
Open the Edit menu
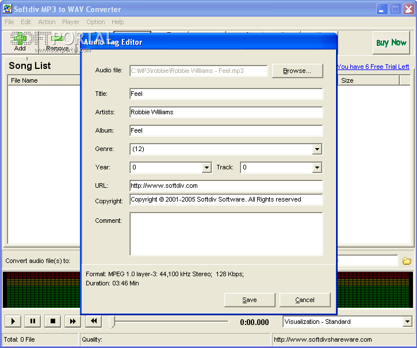[x=26, y=22]
